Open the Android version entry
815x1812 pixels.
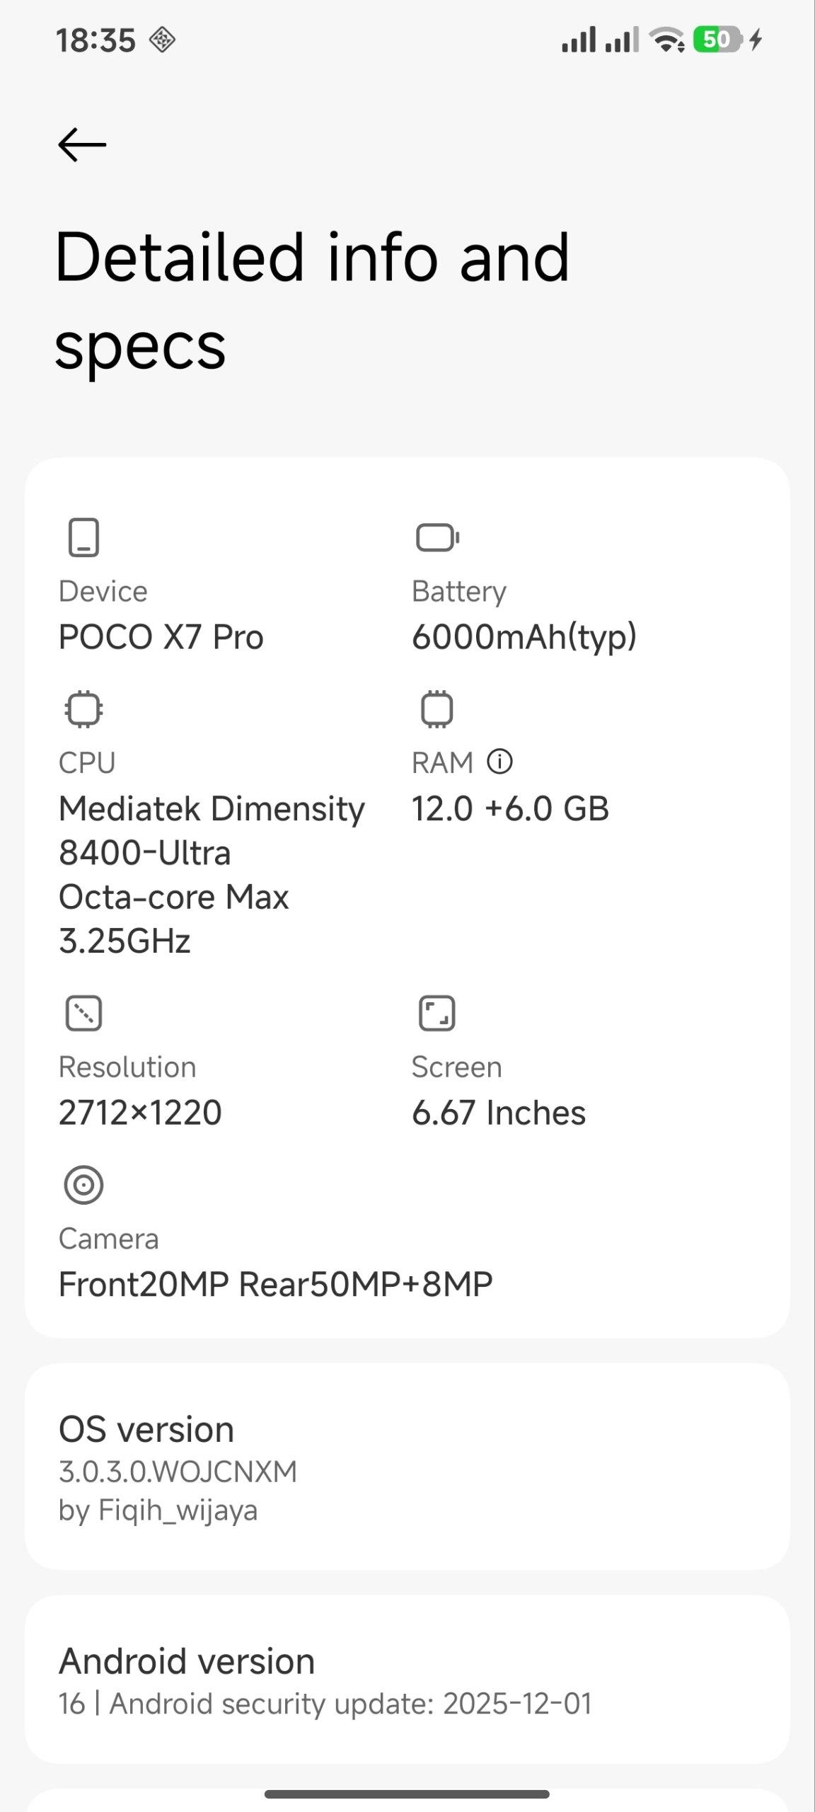point(407,1680)
